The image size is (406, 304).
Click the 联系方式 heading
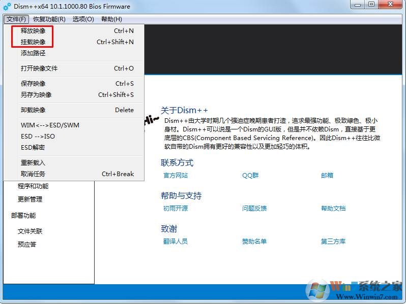coord(177,163)
